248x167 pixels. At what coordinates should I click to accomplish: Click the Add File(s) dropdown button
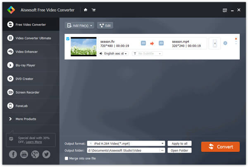(x=79, y=26)
